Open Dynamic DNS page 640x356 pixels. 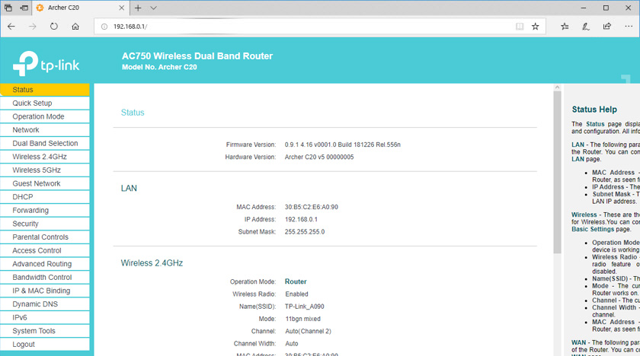[x=45, y=304]
